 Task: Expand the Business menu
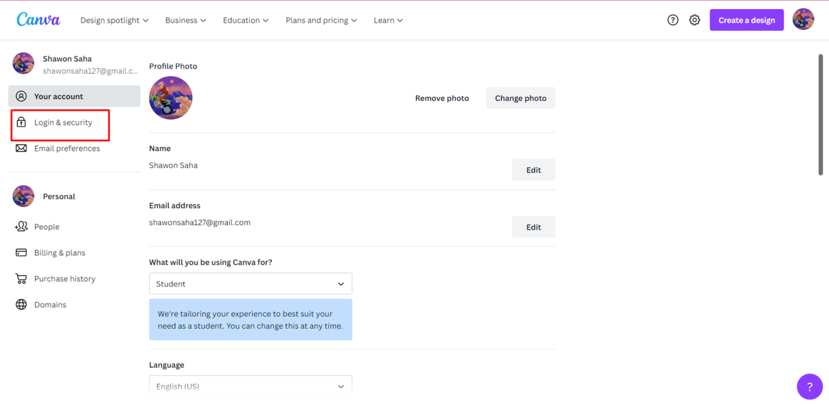coord(185,20)
